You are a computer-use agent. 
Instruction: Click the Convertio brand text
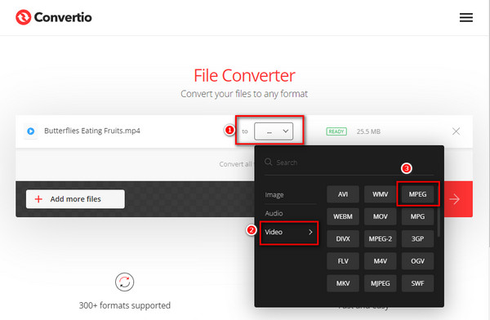[63, 17]
